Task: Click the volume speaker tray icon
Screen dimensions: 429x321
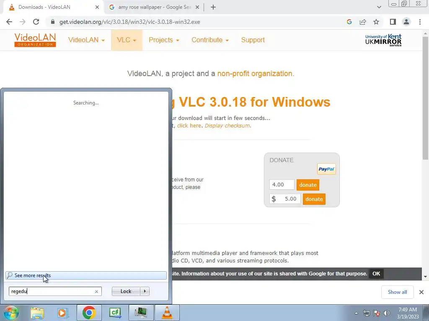Action: (387, 313)
